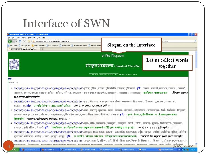206x155 pixels.
Task: Open the Help menu
Action: 44,38
